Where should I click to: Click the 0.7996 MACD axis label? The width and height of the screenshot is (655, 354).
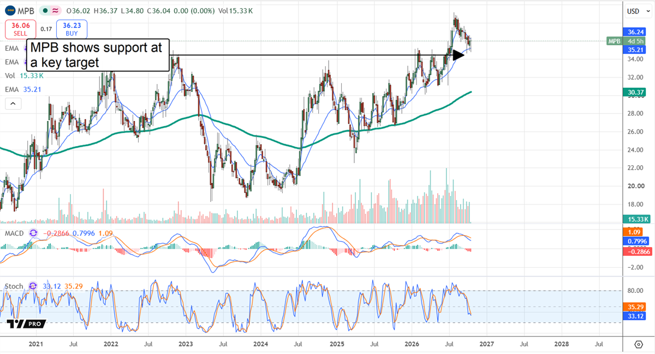[635, 241]
